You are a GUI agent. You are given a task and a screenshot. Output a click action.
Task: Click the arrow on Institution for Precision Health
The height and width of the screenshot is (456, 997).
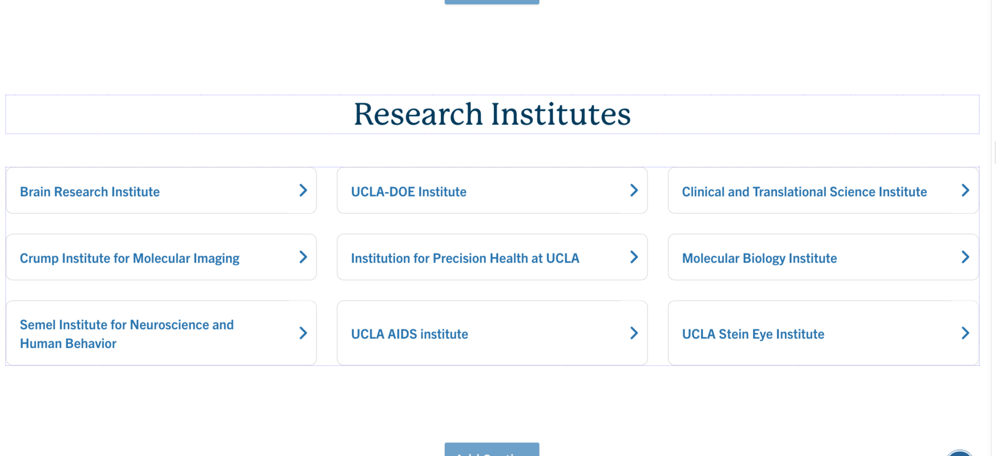point(634,257)
